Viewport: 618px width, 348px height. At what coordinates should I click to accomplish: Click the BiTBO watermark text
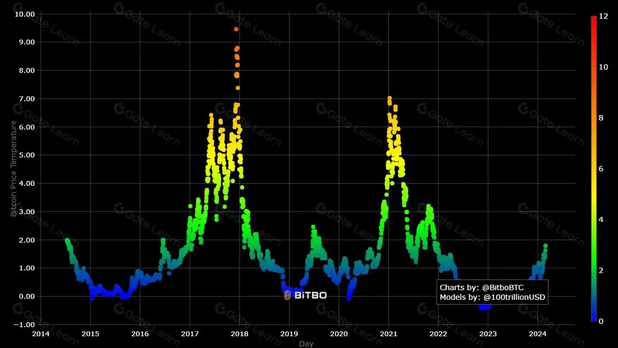(310, 295)
